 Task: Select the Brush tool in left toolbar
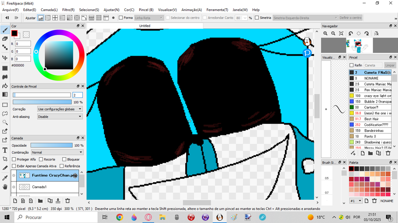5,30
